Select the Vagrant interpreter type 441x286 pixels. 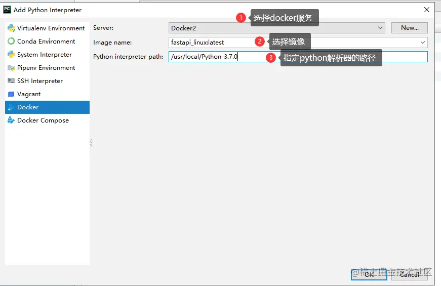pyautogui.click(x=47, y=94)
